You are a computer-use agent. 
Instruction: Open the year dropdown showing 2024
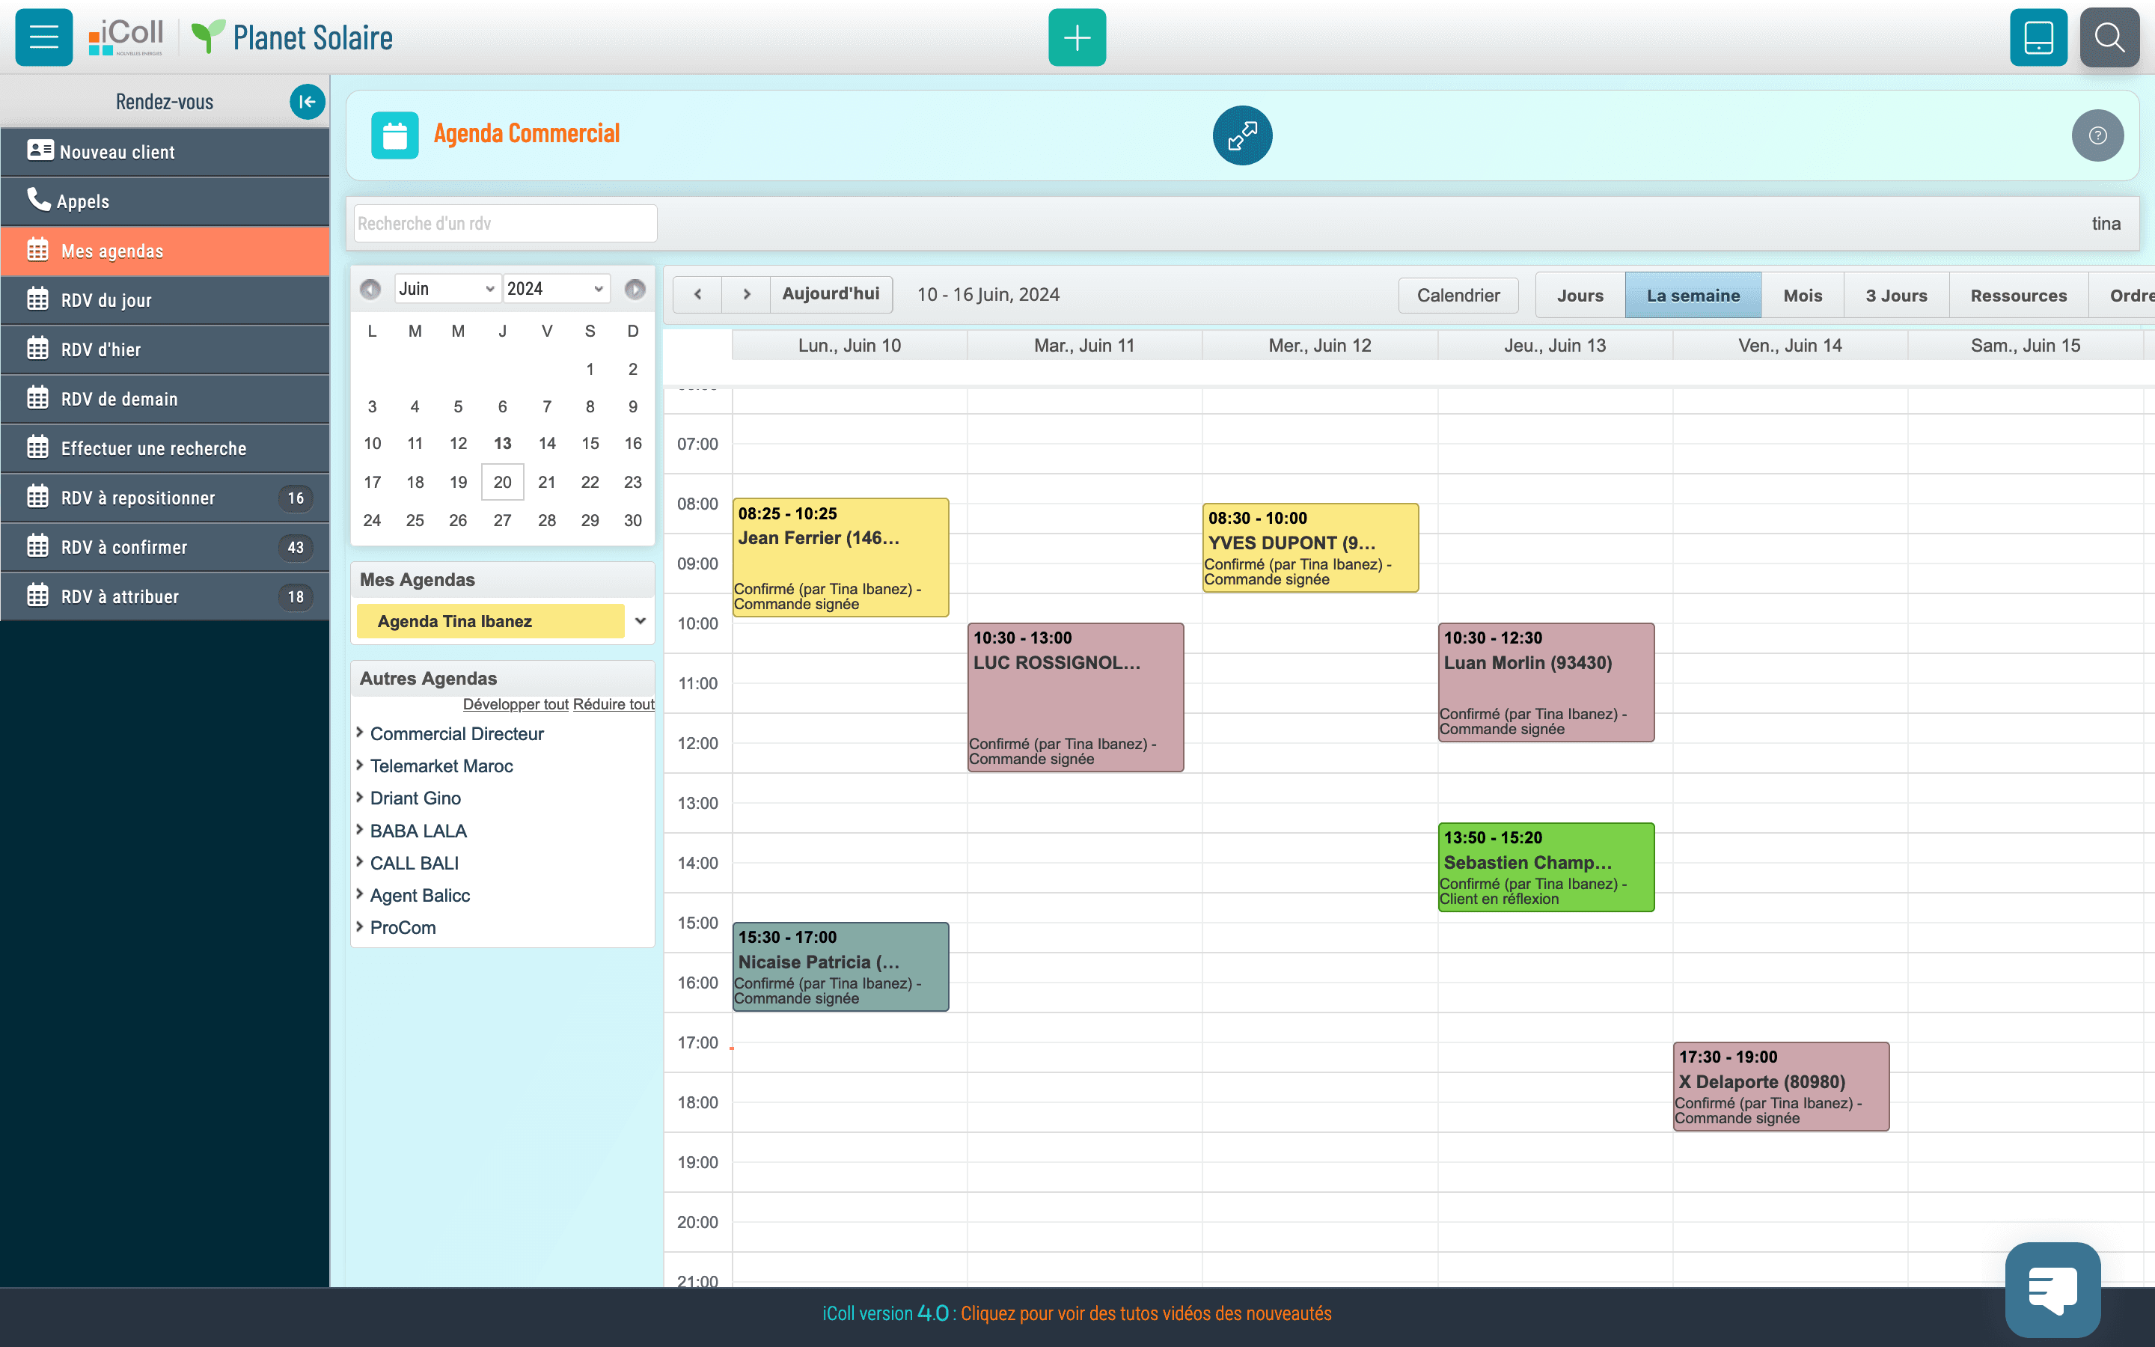(x=557, y=289)
